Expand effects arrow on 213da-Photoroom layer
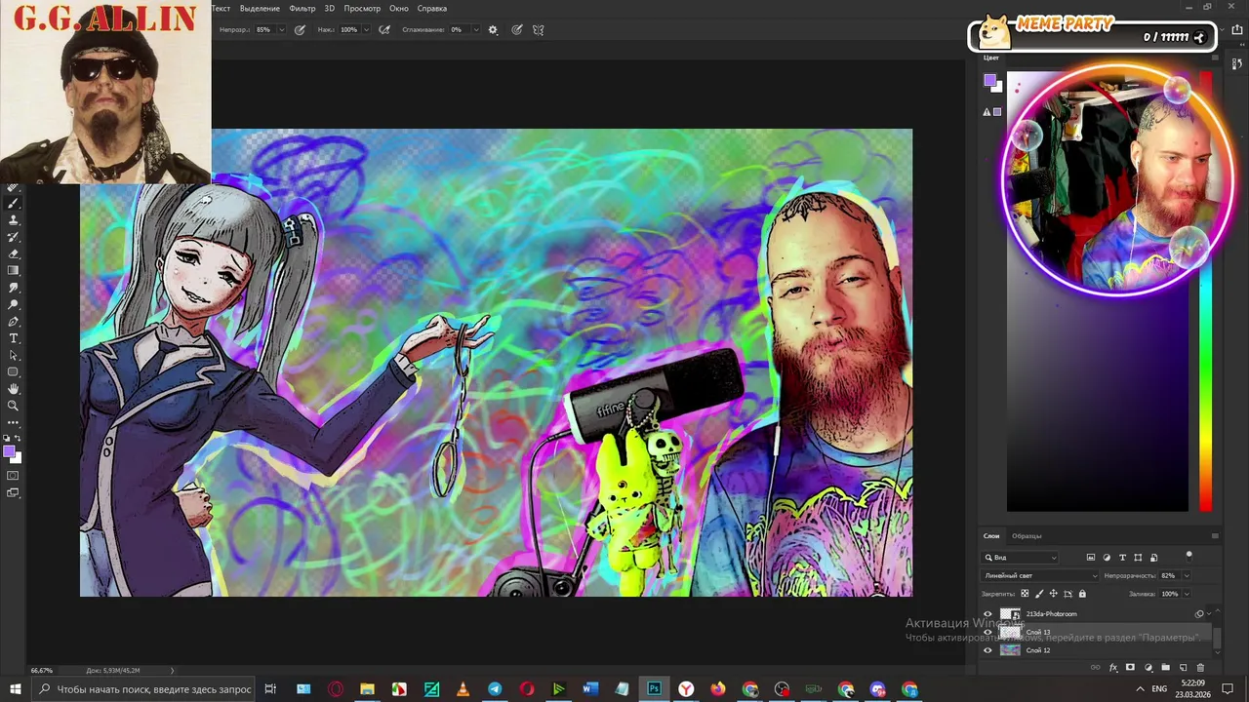The height and width of the screenshot is (702, 1249). click(1209, 614)
